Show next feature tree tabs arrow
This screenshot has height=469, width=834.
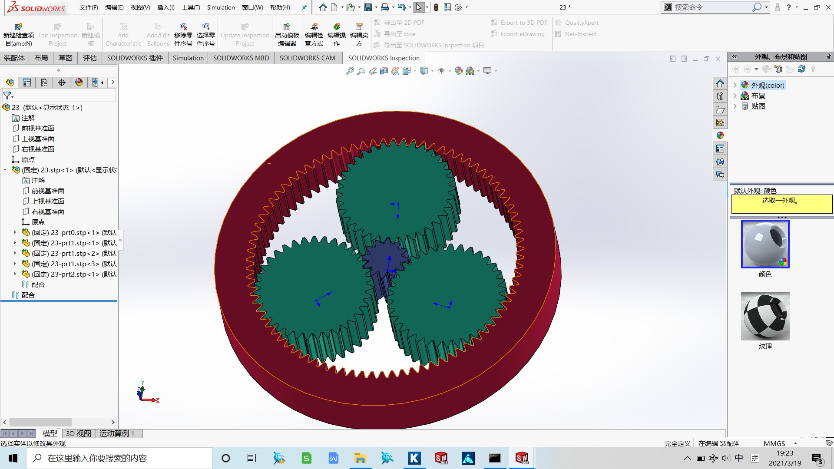pyautogui.click(x=113, y=82)
